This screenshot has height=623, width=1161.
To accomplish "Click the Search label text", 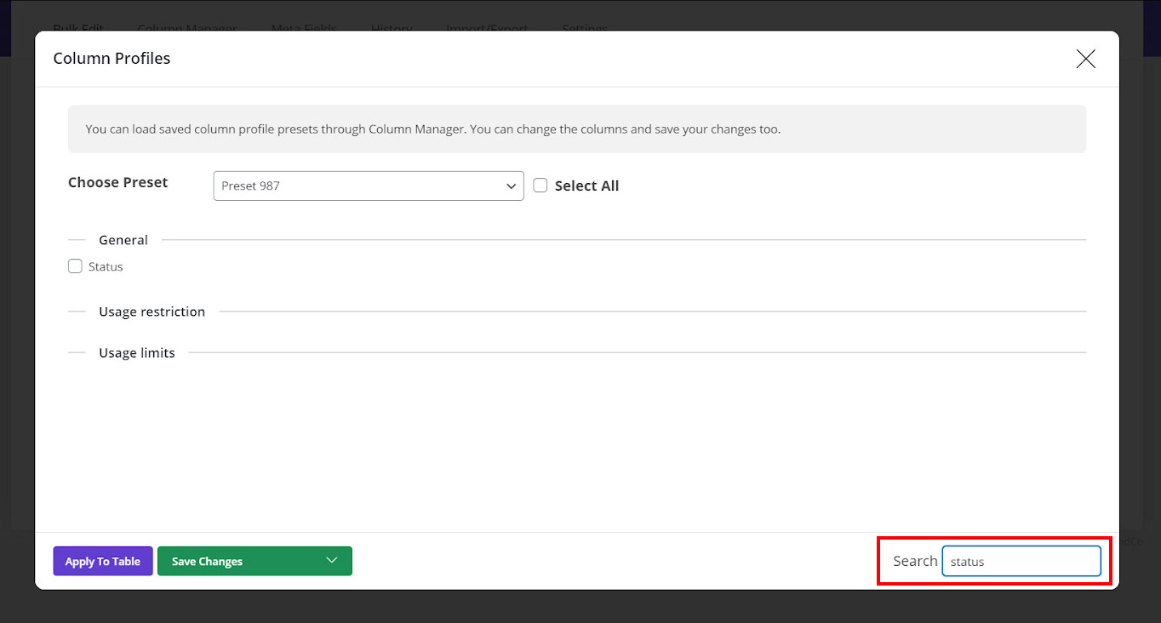I will [915, 561].
